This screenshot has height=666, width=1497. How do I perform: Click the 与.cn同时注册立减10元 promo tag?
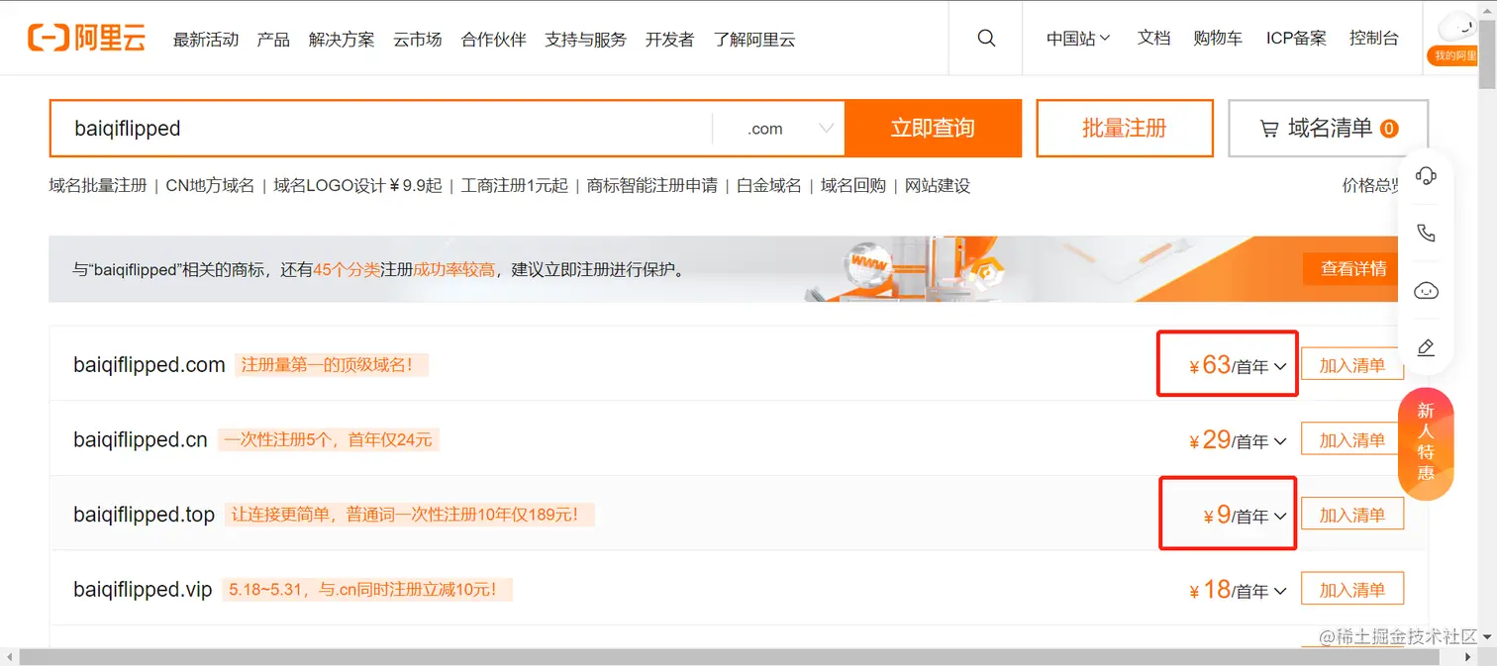coord(367,590)
